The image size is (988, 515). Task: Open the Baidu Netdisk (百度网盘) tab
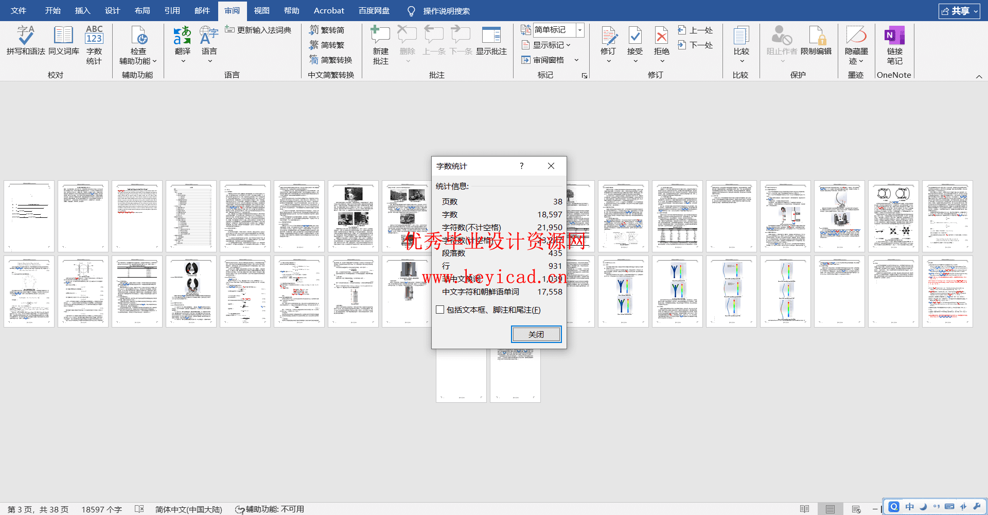point(374,11)
